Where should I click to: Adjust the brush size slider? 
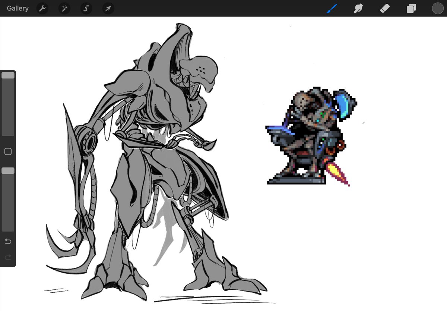(8, 104)
